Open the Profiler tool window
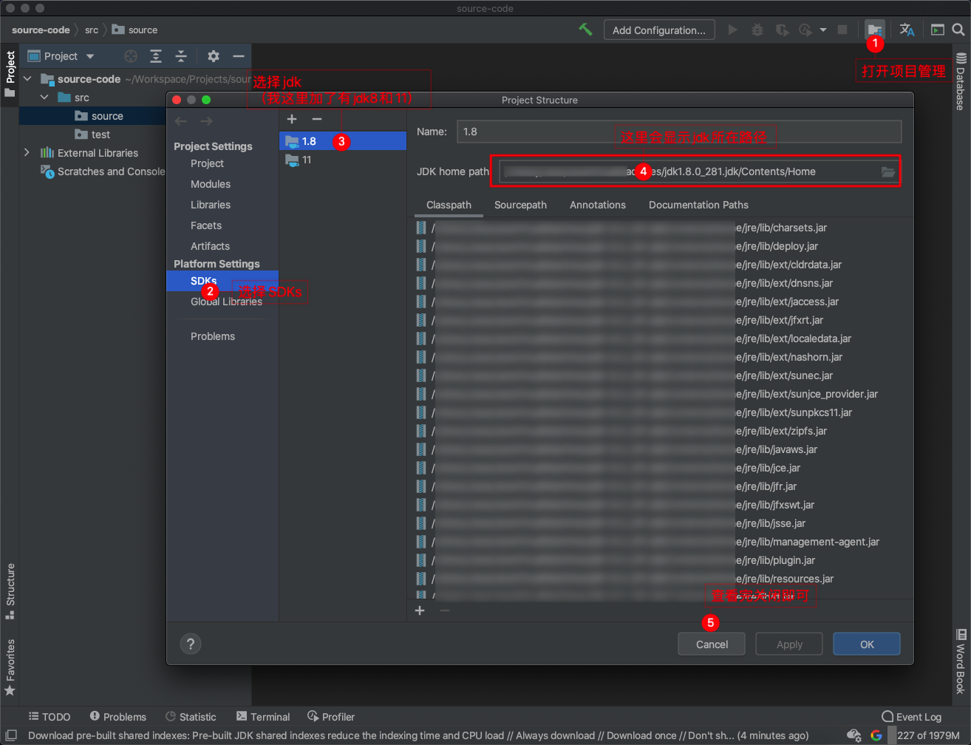This screenshot has height=745, width=971. click(x=331, y=717)
